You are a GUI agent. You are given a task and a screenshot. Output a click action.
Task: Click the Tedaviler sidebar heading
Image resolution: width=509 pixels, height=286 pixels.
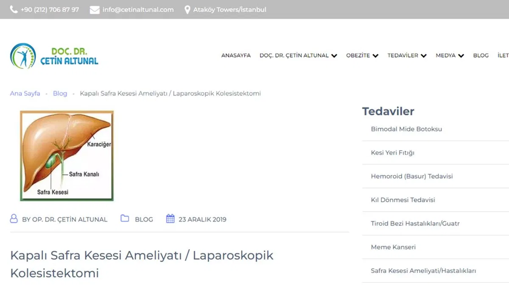[388, 111]
